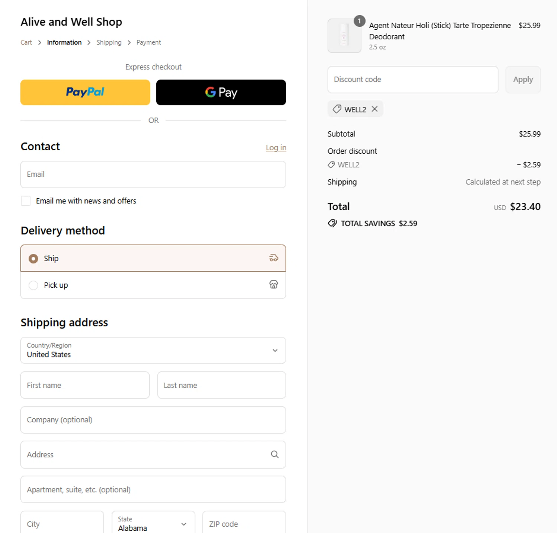Check out with Google Pay
Screen dimensions: 557x533
[x=221, y=92]
